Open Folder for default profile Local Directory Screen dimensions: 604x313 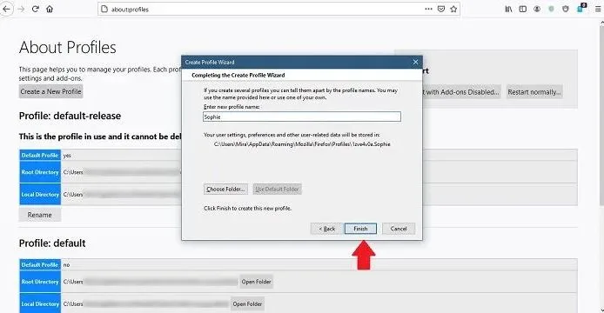click(x=247, y=304)
